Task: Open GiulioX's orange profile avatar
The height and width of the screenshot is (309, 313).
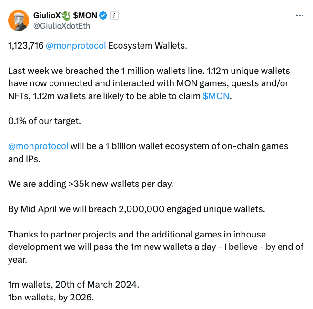Action: (x=19, y=21)
